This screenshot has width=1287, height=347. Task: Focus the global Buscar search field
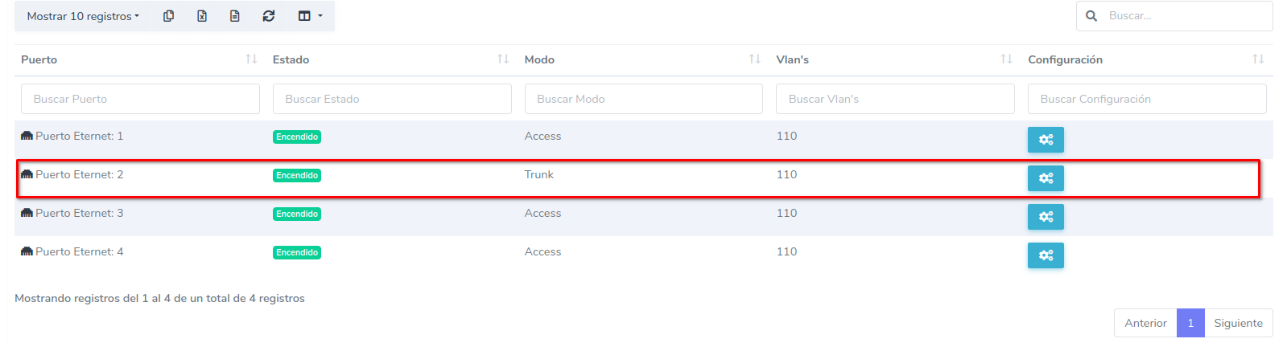(x=1183, y=16)
